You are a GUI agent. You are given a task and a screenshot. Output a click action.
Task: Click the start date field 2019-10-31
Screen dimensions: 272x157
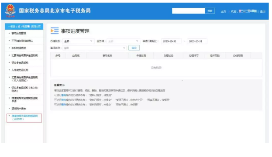tap(171, 41)
